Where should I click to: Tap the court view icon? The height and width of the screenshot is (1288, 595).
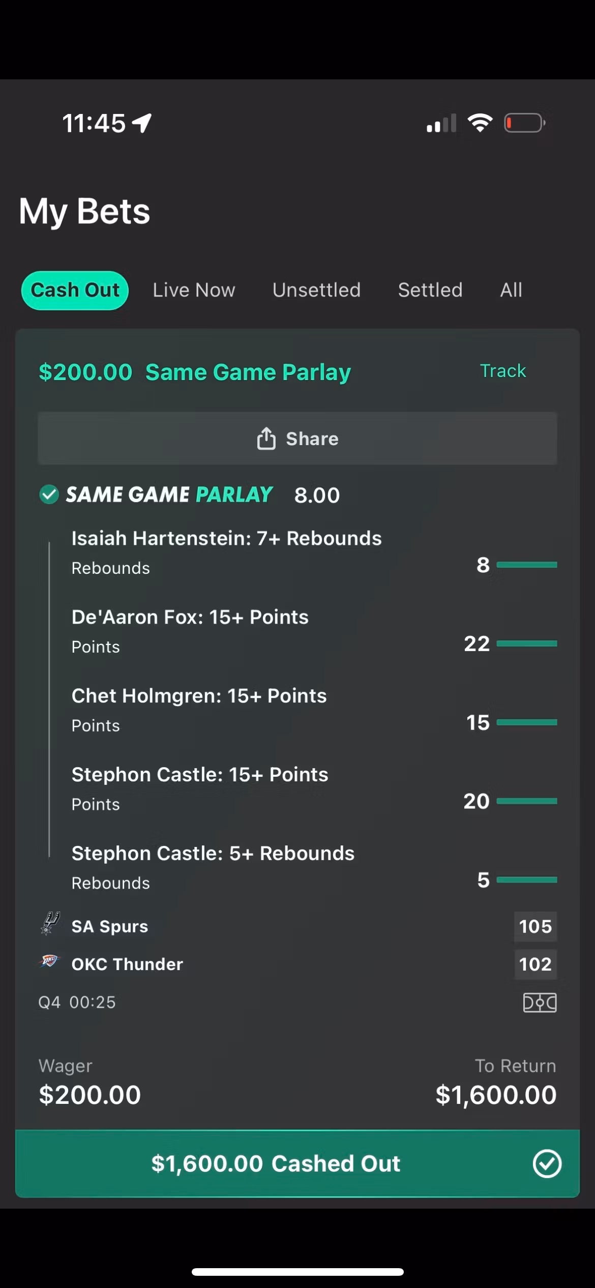tap(540, 1003)
